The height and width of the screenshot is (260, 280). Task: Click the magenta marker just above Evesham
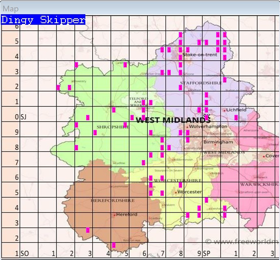click(x=206, y=200)
